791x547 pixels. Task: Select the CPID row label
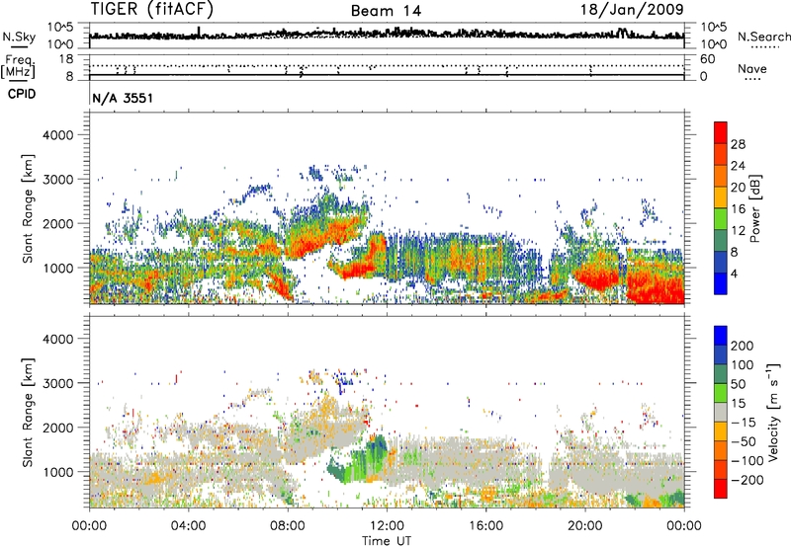[22, 94]
